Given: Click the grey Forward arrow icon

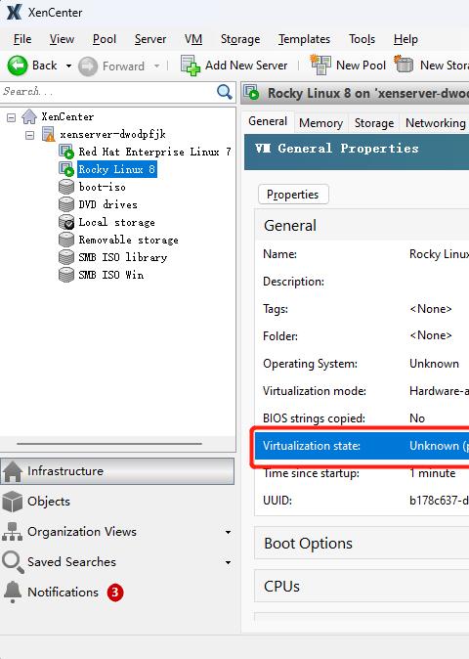Looking at the screenshot, I should pos(88,66).
